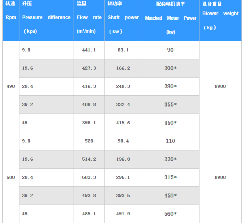Click the 490 rpm cell

11,86
